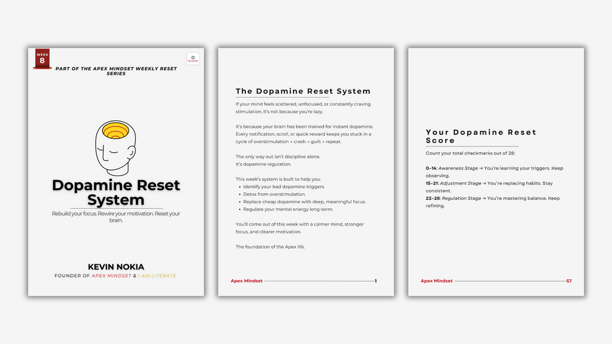The width and height of the screenshot is (612, 344).
Task: Click the yellow 'I AM LITERATE' text
Action: [157, 276]
